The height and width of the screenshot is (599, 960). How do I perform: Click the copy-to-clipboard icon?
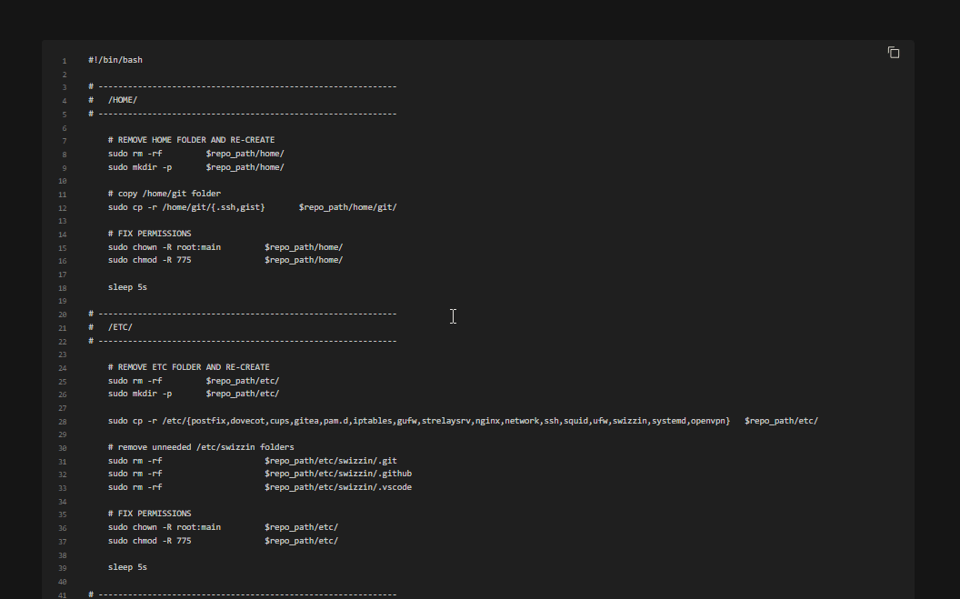tap(894, 52)
